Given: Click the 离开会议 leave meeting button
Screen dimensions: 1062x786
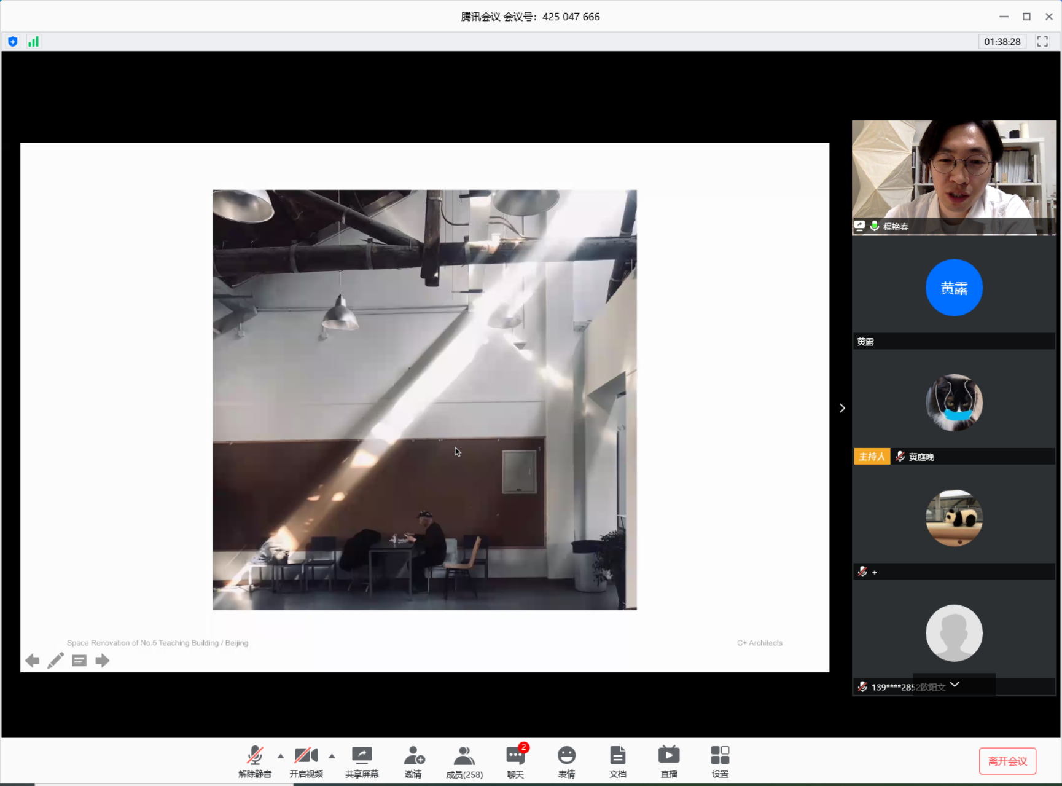Looking at the screenshot, I should click(1007, 761).
